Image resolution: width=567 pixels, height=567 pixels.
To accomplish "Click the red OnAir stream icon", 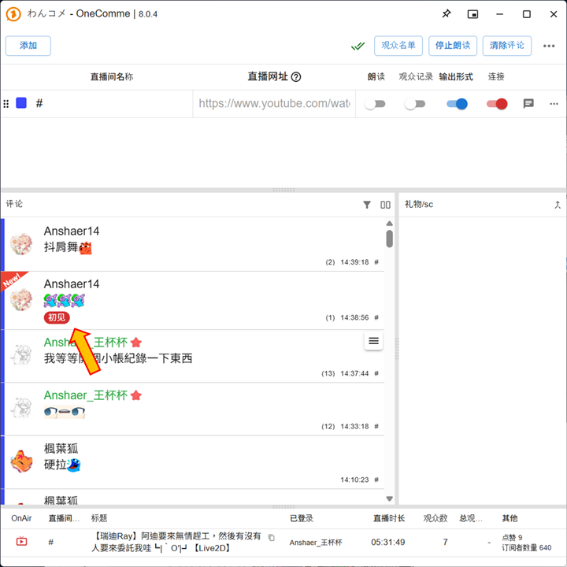I will [x=21, y=542].
